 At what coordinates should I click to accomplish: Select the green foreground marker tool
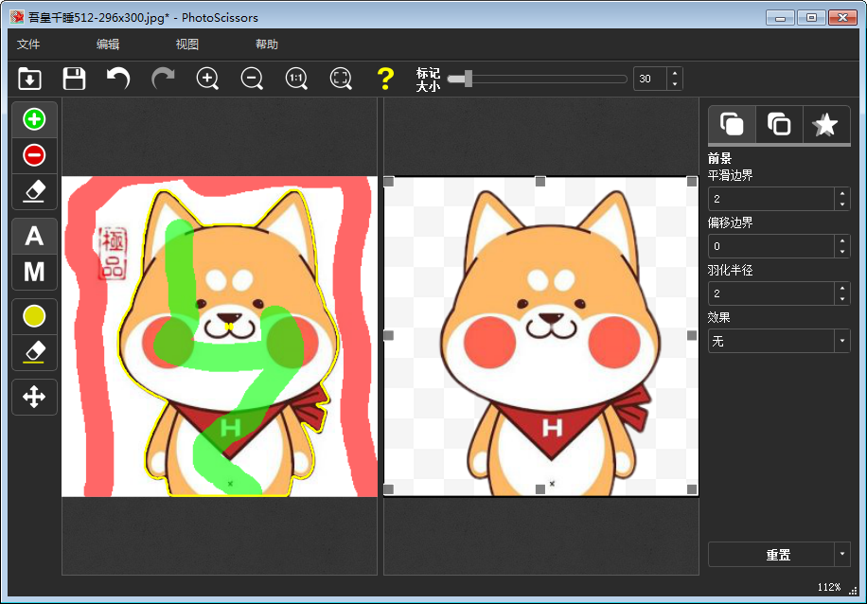pyautogui.click(x=34, y=119)
